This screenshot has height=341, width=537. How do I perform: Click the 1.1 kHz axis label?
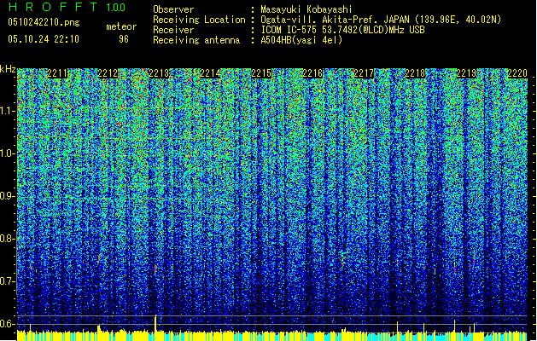[9, 111]
